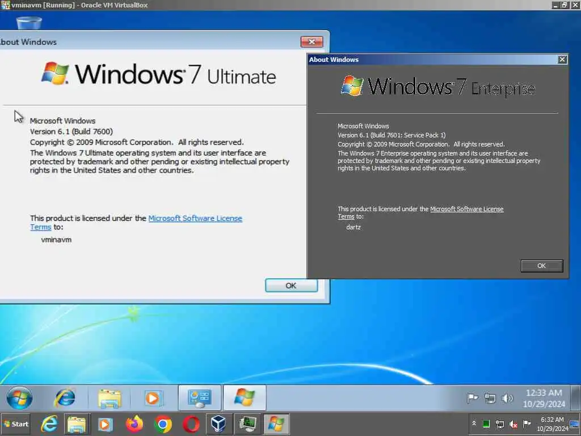Open the VM clock showing 12:33 AM
This screenshot has width=581, height=436.
pos(544,398)
